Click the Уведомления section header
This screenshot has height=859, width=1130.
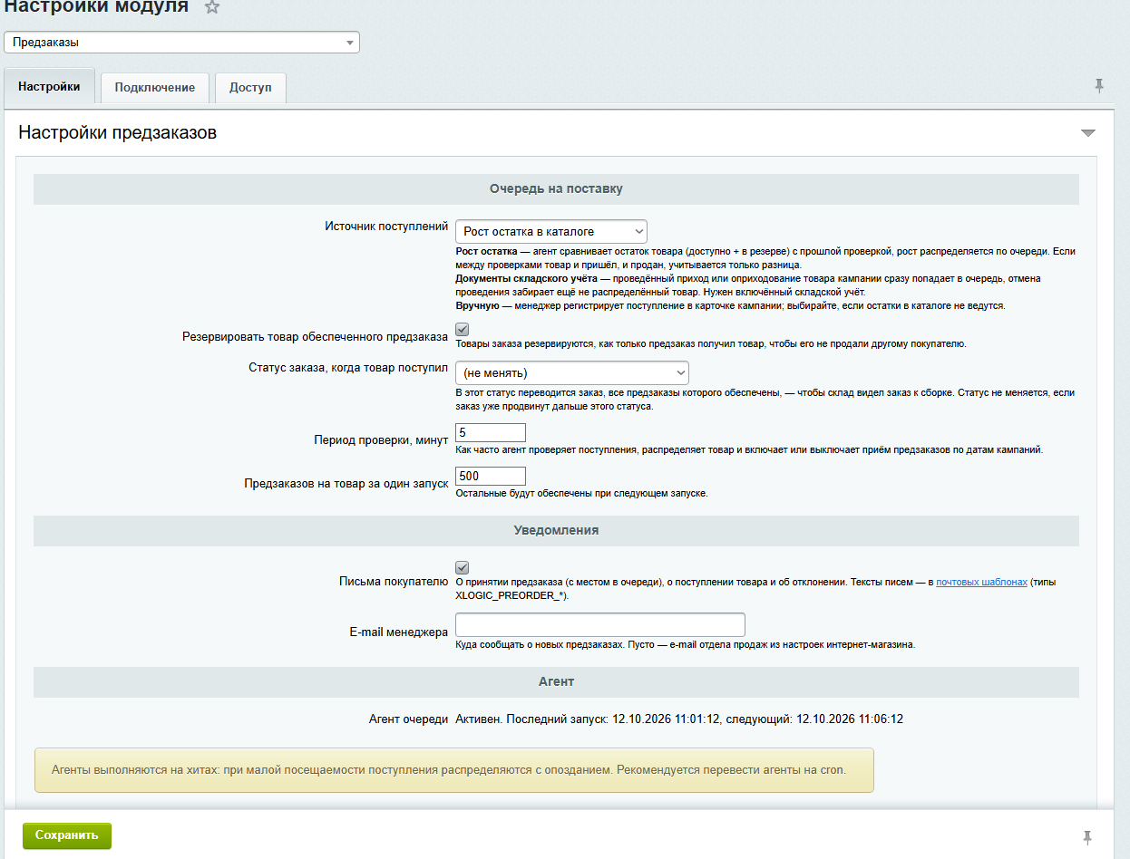pyautogui.click(x=556, y=530)
